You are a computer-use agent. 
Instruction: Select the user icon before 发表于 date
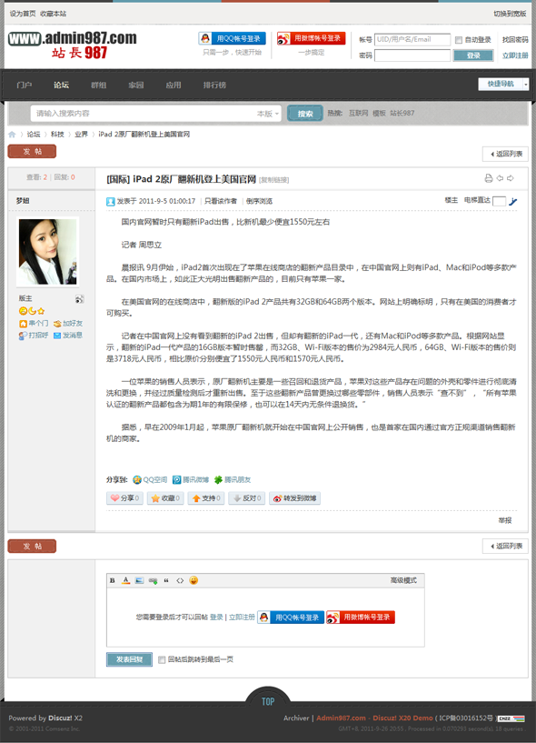pyautogui.click(x=110, y=201)
